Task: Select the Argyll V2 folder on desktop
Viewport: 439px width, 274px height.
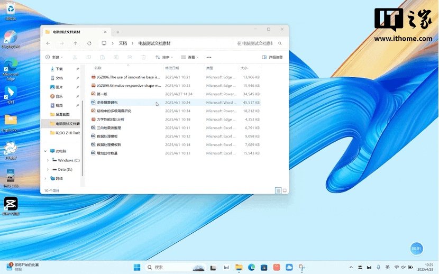Action: tap(11, 123)
